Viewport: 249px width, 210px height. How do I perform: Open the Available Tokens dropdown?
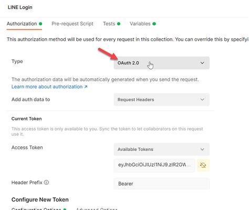point(161,149)
